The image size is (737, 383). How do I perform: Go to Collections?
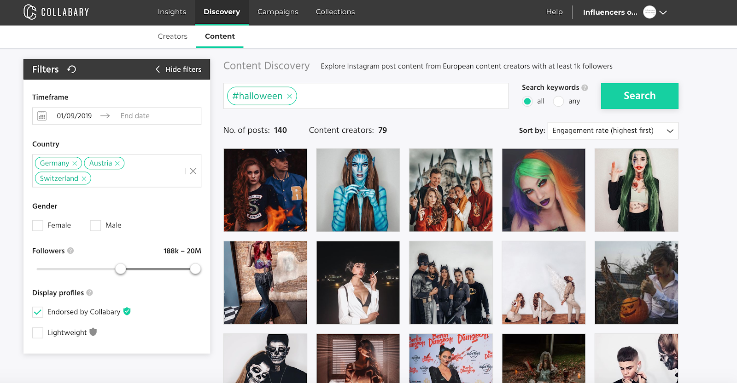pyautogui.click(x=335, y=12)
